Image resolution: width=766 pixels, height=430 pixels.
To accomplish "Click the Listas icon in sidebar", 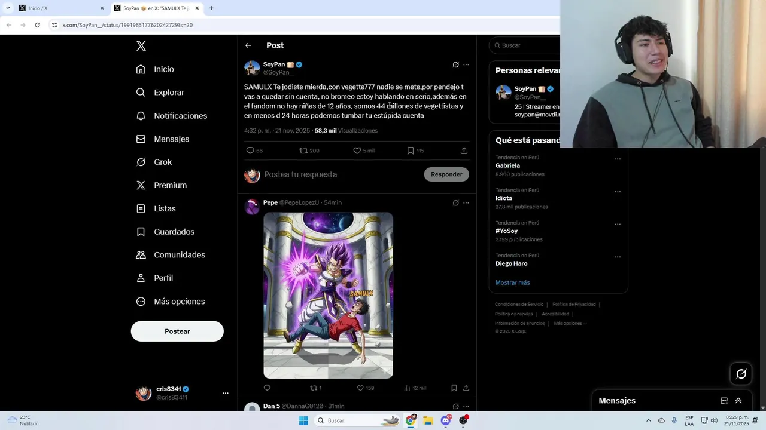I will pos(141,208).
